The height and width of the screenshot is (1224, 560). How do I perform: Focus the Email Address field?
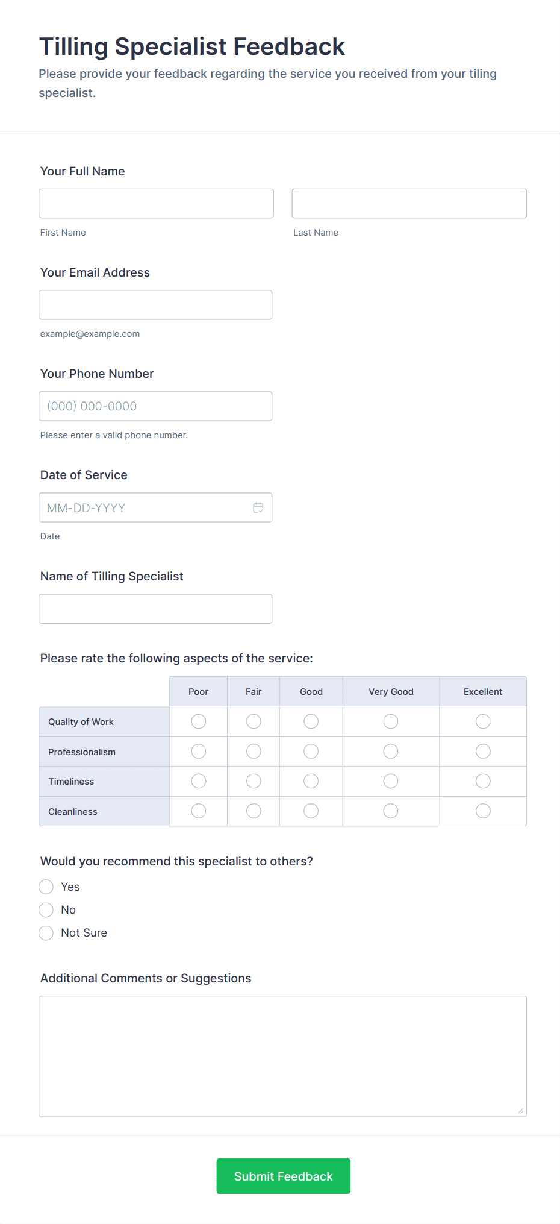tap(155, 304)
